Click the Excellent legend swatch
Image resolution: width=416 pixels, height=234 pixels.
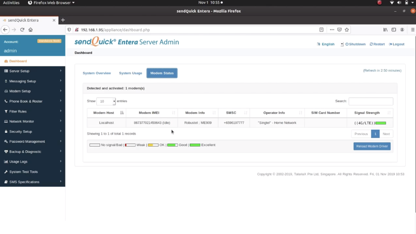[x=195, y=145]
